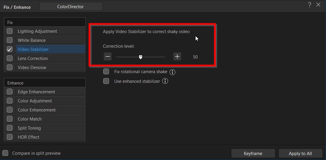326x160 pixels.
Task: Click the info icon beside Use enhanced stabilizer
Action: pos(165,81)
